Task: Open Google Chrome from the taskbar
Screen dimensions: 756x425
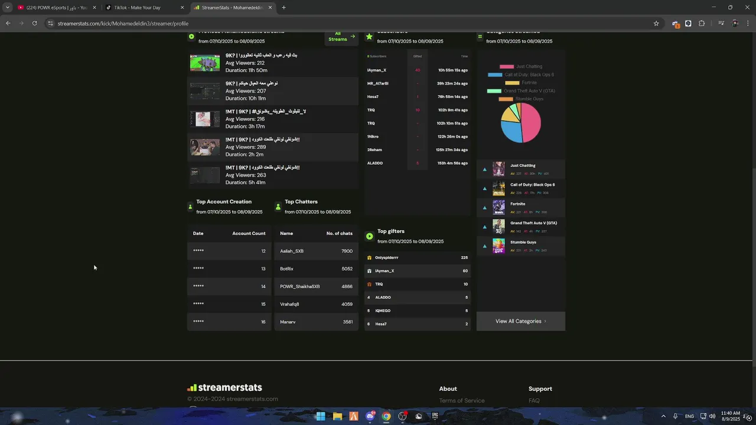Action: coord(386,416)
